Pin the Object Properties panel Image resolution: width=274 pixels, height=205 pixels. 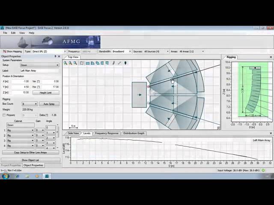[x=55, y=56]
